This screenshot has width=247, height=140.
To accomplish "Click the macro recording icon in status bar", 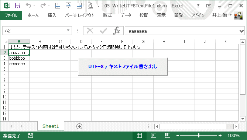I will click(30, 136).
